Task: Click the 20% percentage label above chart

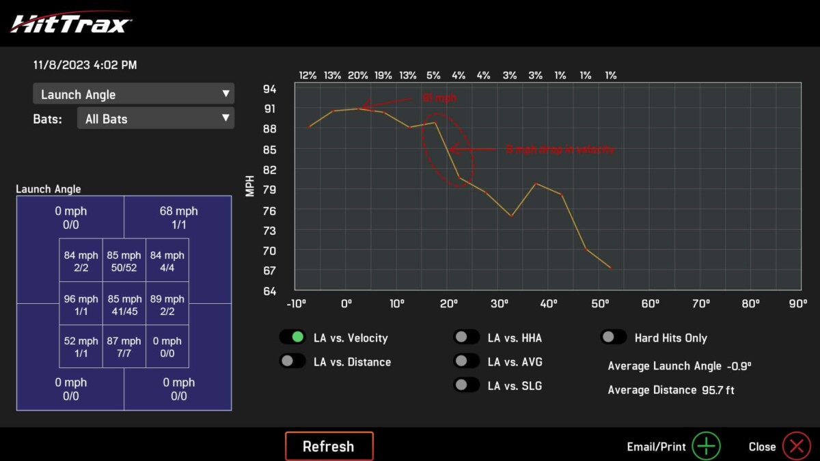Action: pyautogui.click(x=358, y=75)
